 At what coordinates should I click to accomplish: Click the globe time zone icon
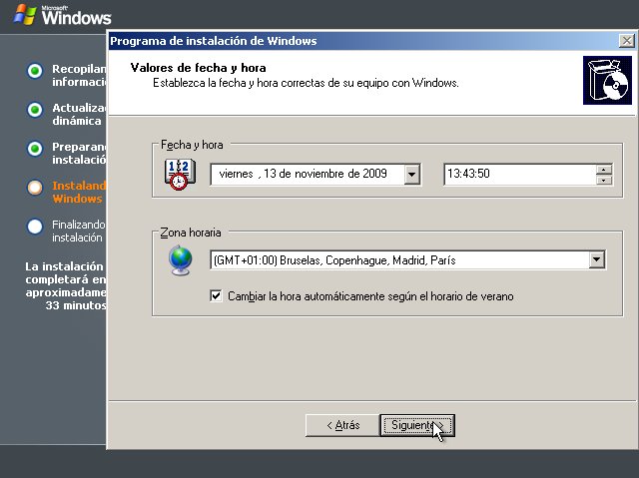click(180, 260)
